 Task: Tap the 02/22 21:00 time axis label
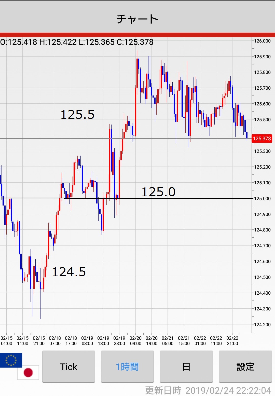pyautogui.click(x=232, y=341)
